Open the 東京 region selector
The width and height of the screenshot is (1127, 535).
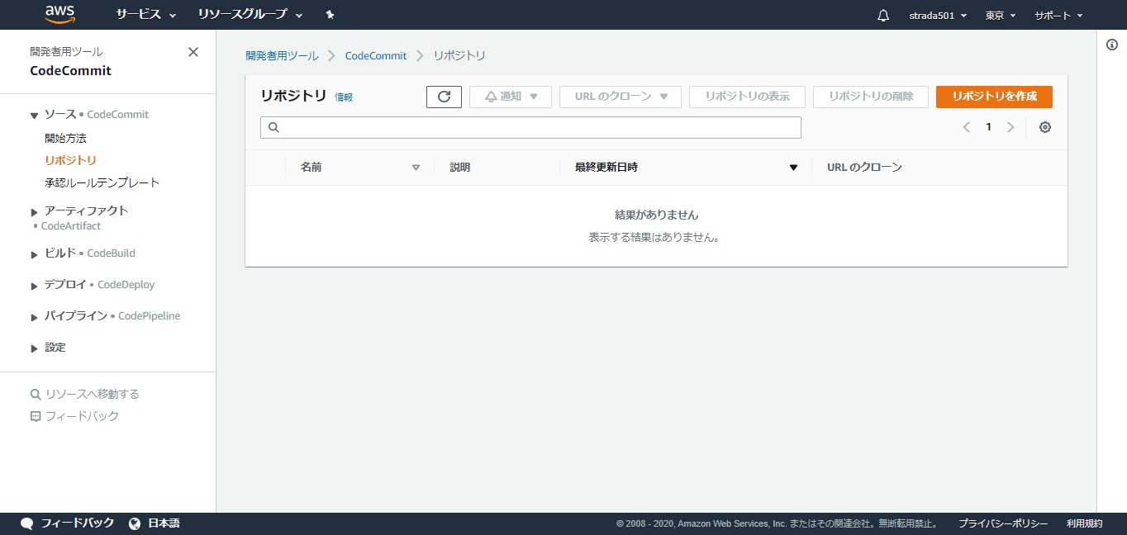click(x=999, y=14)
